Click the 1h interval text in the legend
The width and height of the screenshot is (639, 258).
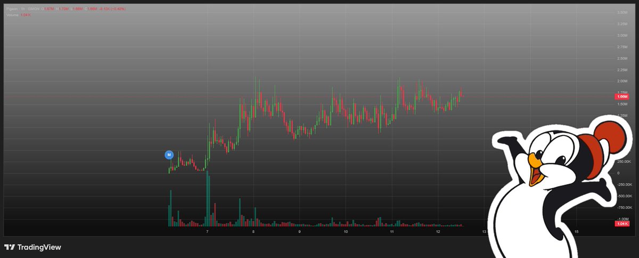23,9
